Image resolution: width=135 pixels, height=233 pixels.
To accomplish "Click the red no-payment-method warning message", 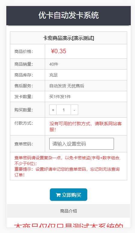I will (86, 126).
